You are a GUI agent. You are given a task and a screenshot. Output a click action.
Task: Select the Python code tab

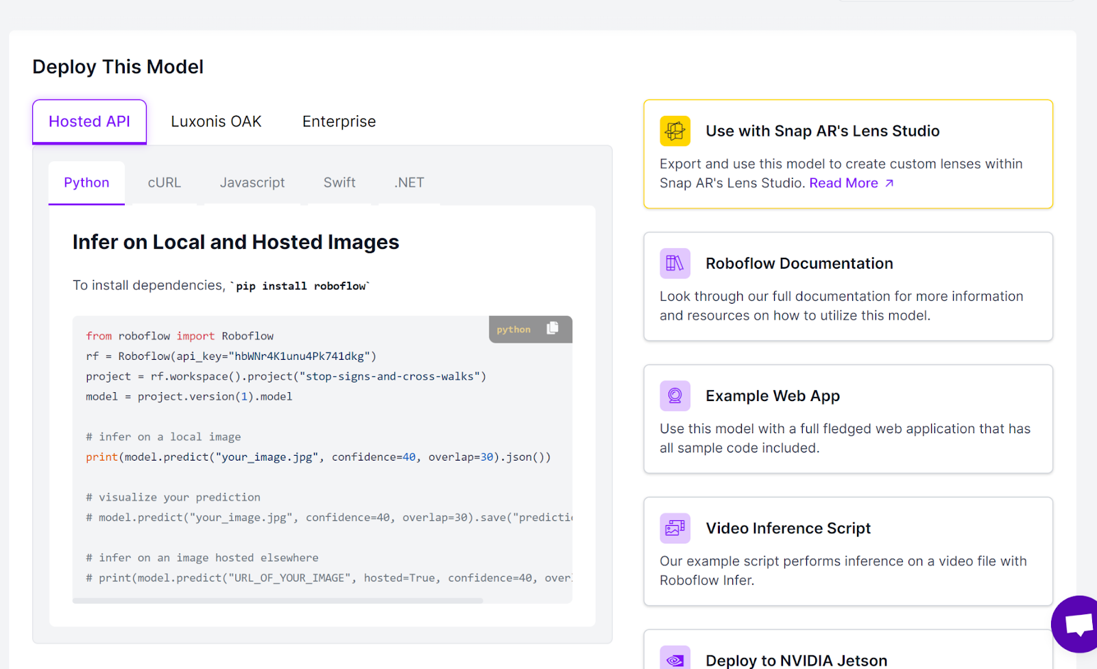click(x=86, y=183)
